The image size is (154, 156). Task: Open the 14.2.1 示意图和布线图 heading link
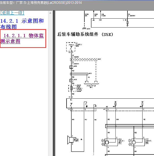point(22,24)
